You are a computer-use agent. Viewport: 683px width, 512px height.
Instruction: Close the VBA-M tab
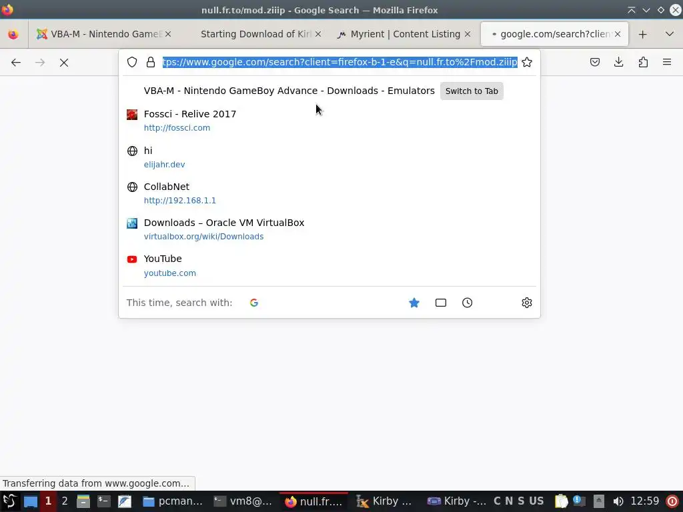(168, 34)
